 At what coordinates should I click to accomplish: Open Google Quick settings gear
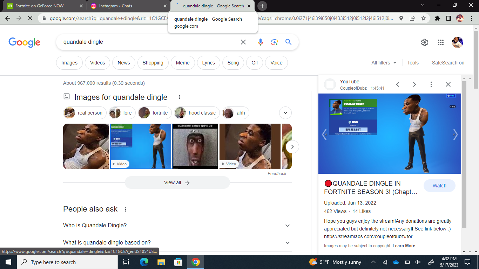click(425, 42)
